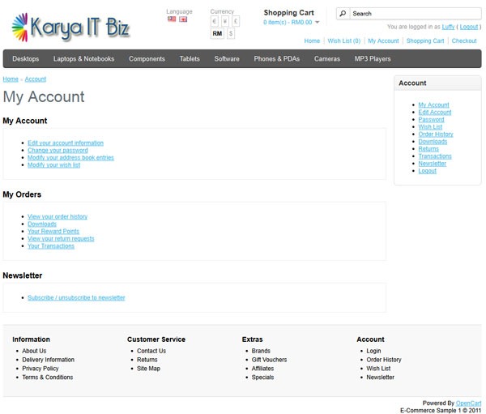This screenshot has height=414, width=486.
Task: Switch currency to Yen
Action: click(225, 21)
